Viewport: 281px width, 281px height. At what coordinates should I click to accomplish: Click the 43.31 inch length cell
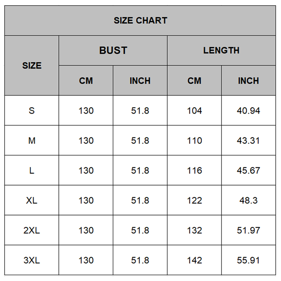[248, 140]
